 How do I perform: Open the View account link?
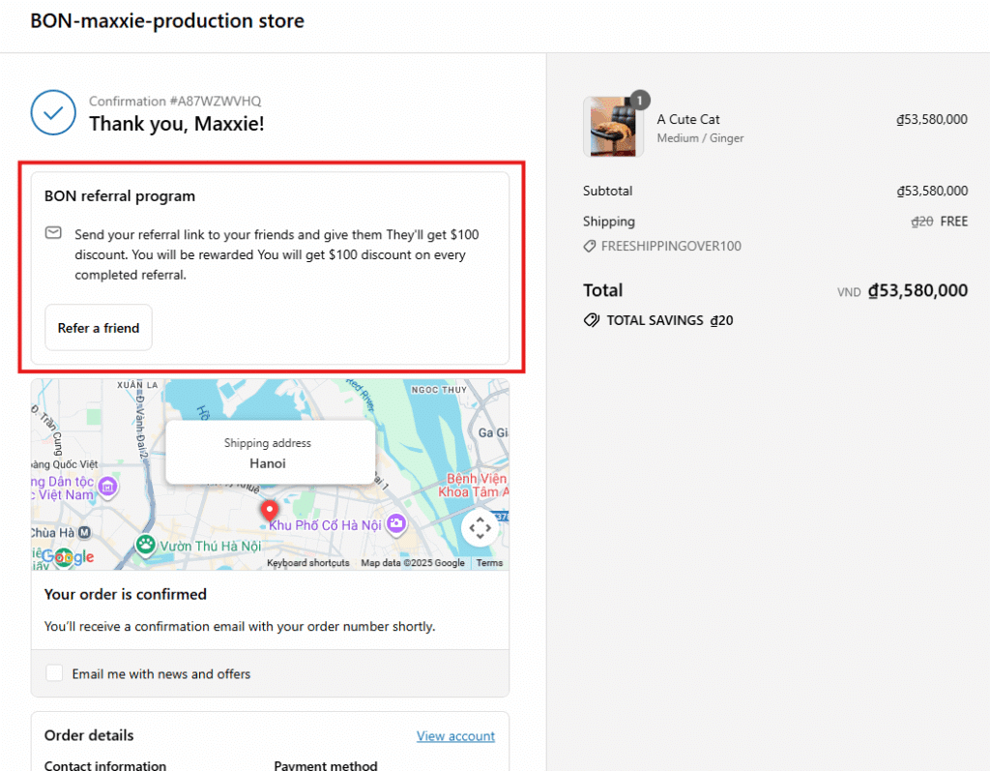(455, 736)
